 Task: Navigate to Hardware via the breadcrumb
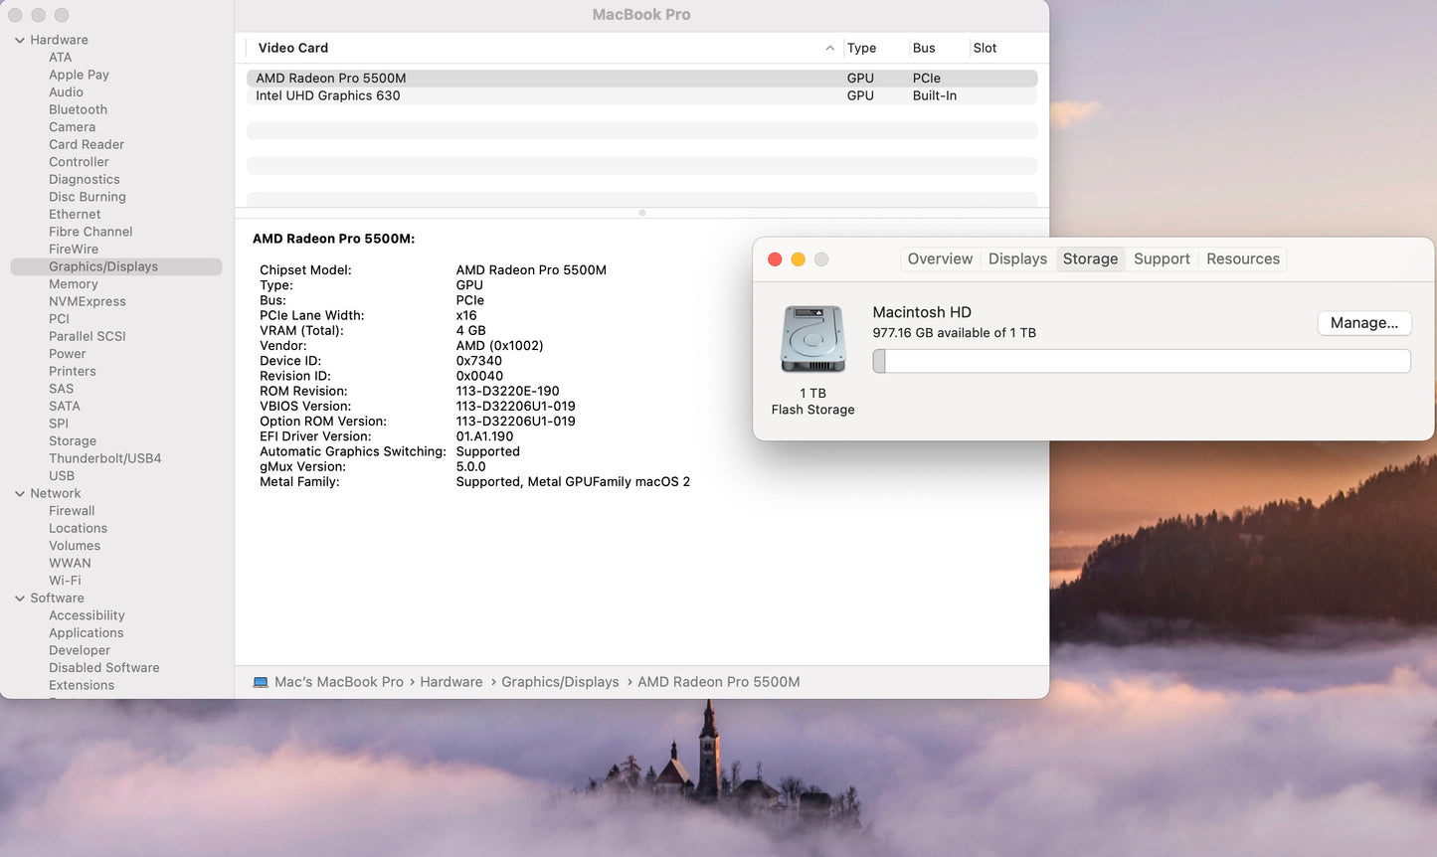pyautogui.click(x=450, y=681)
